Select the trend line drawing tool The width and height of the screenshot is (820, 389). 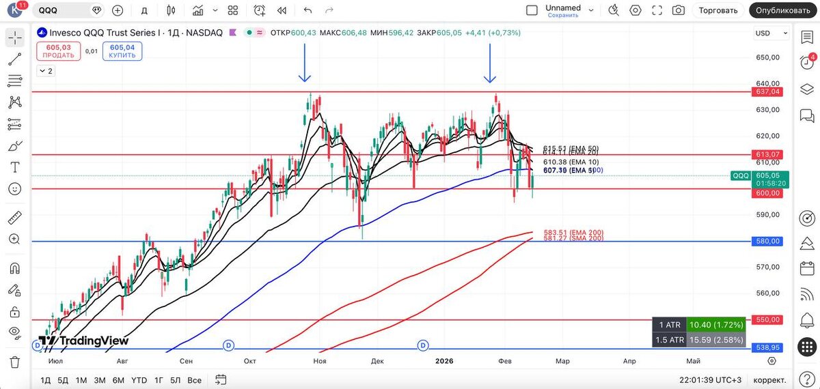coord(14,60)
